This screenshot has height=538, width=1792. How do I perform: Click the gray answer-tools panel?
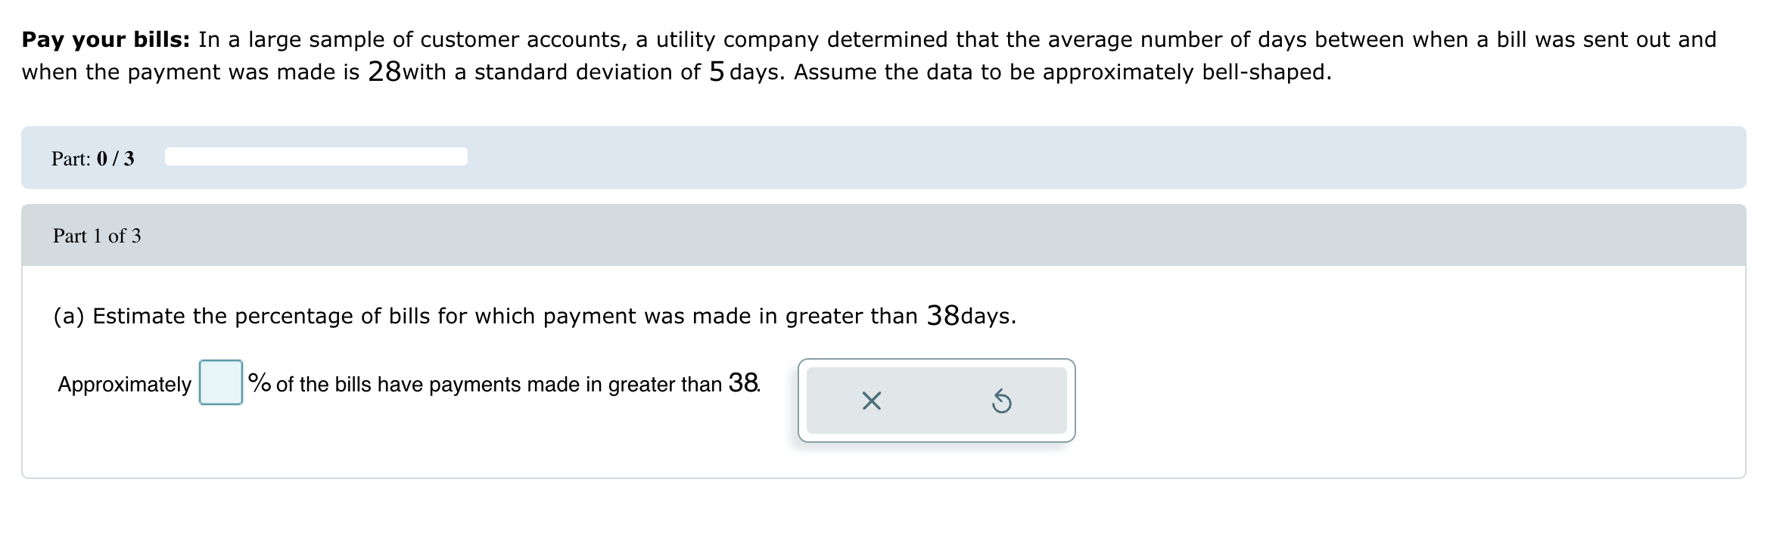click(x=938, y=400)
